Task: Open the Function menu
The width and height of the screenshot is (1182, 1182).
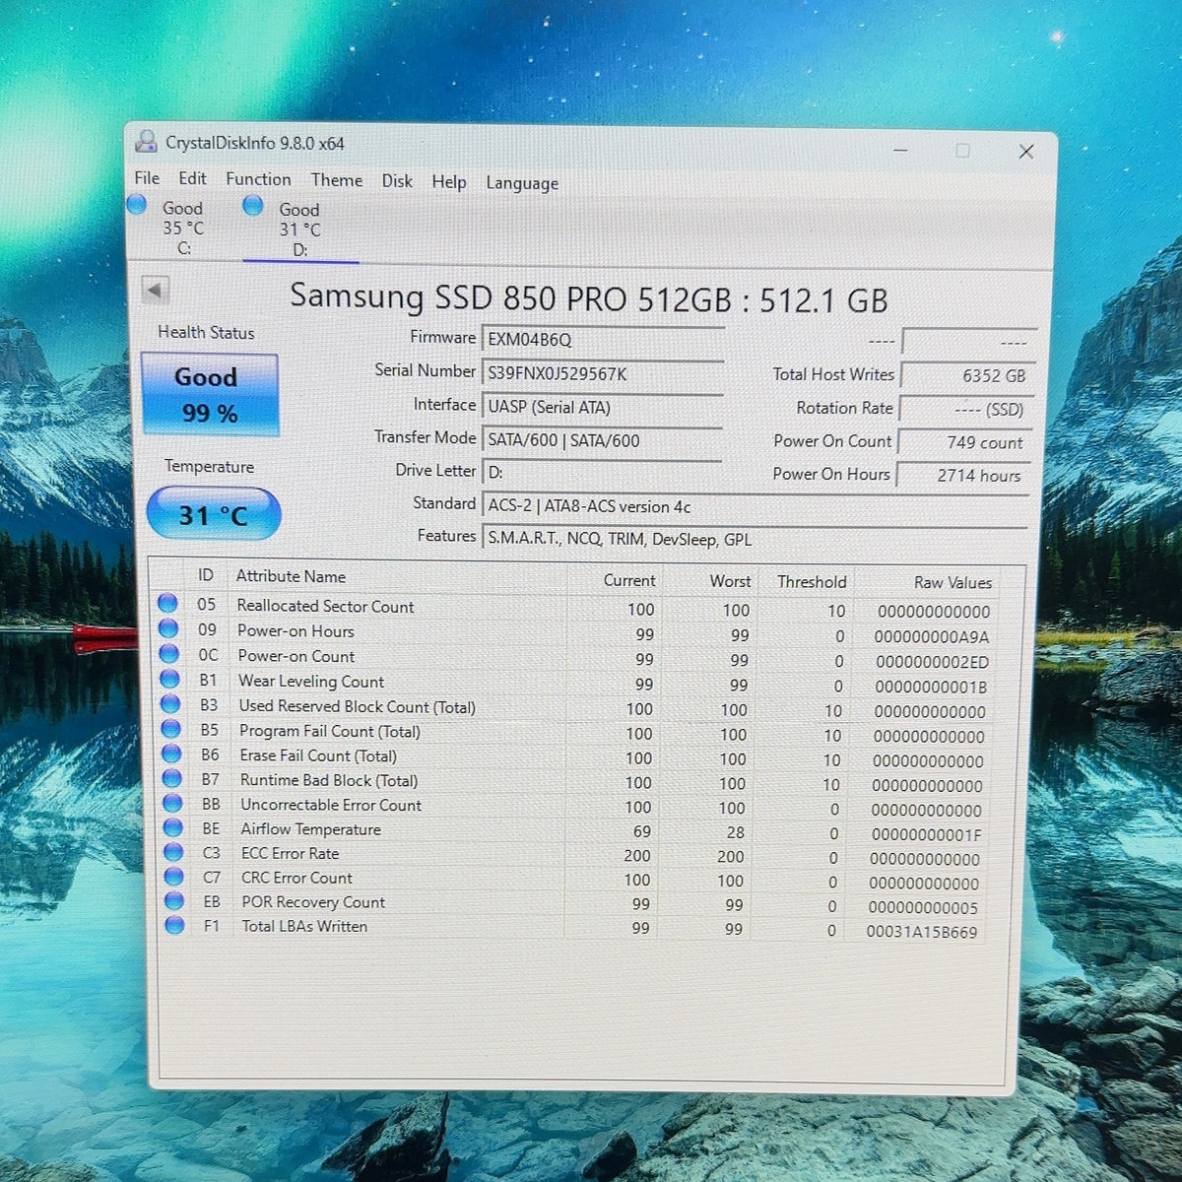Action: click(x=258, y=179)
